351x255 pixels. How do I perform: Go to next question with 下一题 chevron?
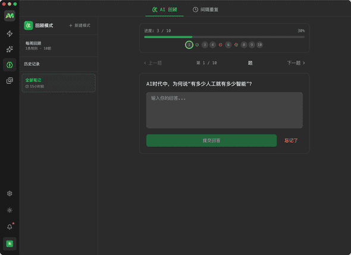tap(296, 63)
